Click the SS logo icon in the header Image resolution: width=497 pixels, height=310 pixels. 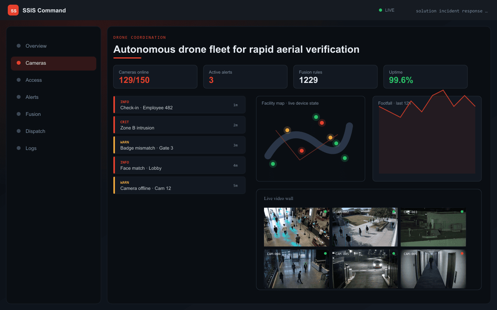(x=13, y=10)
